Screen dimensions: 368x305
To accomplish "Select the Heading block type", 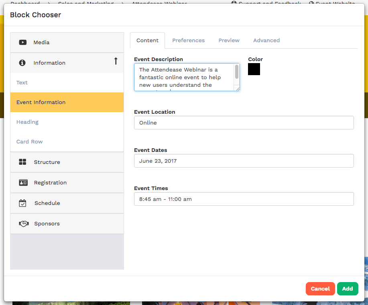I will (67, 122).
